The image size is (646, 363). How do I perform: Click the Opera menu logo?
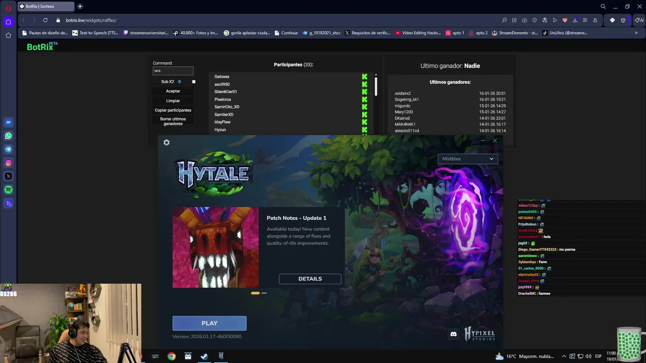(9, 8)
